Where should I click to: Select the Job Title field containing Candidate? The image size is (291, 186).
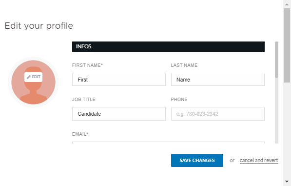click(119, 114)
